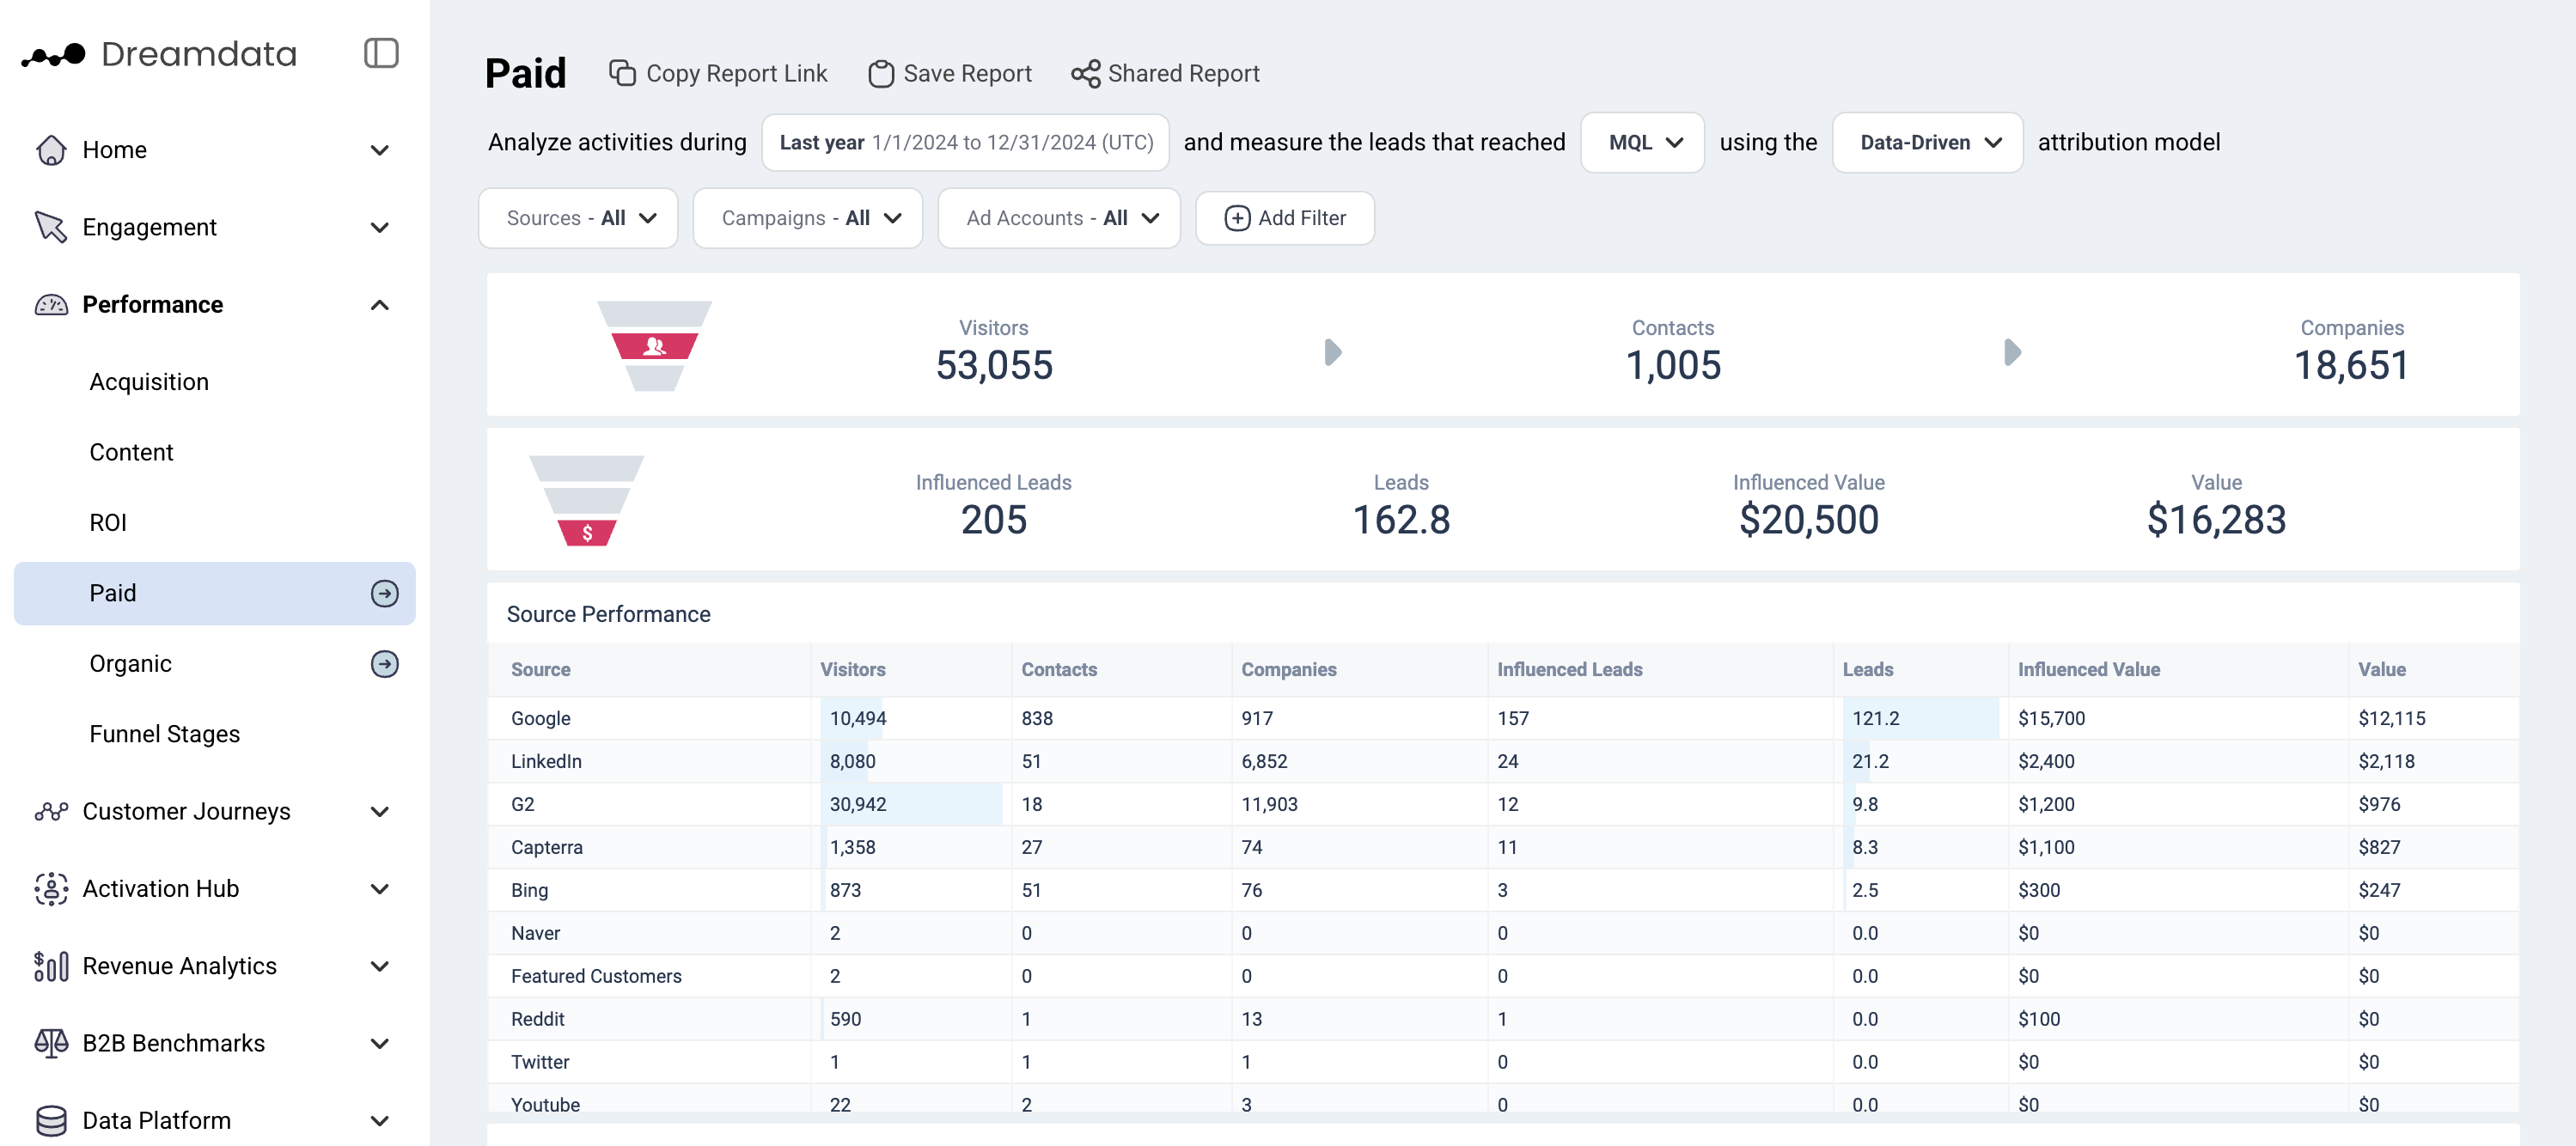Viewport: 2576px width, 1146px height.
Task: Click the Revenue Analytics chart icon
Action: point(51,966)
